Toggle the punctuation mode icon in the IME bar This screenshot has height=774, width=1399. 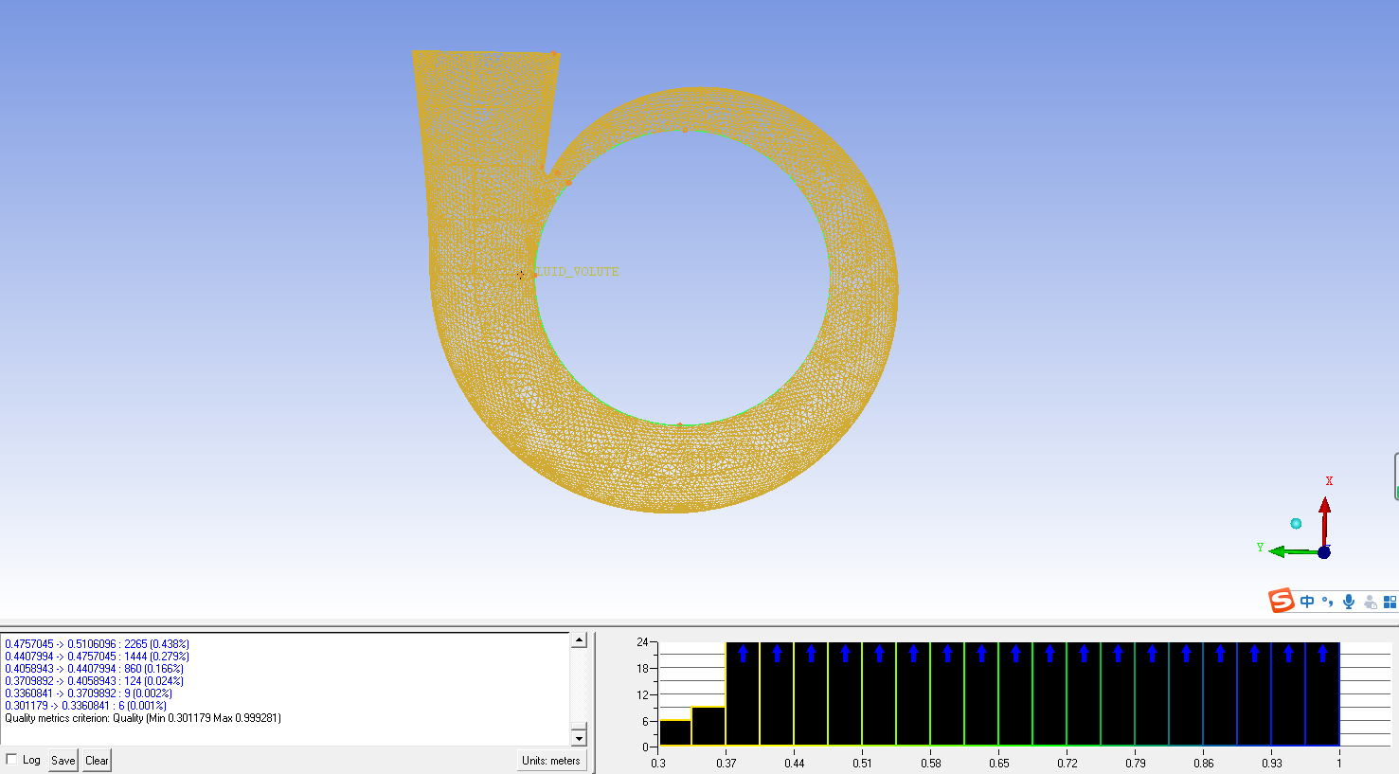[1328, 601]
